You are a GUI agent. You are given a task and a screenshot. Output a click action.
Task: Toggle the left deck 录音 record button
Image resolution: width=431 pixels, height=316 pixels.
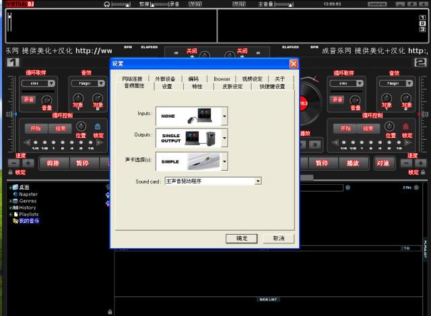click(28, 99)
